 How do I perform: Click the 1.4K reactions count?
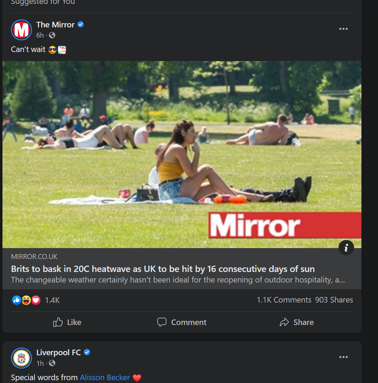[x=52, y=300]
